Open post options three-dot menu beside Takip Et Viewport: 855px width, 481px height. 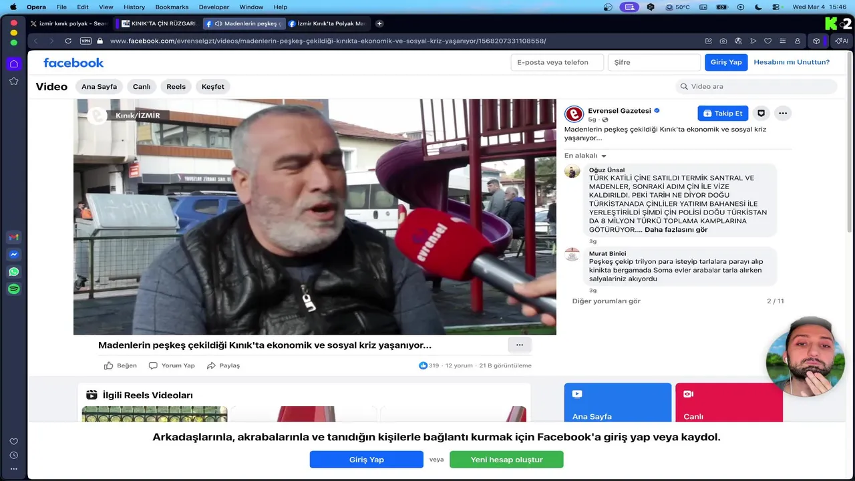(783, 114)
